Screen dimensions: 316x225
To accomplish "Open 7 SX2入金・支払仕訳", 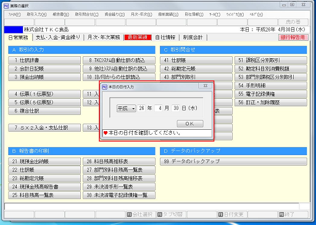I will [x=44, y=128].
